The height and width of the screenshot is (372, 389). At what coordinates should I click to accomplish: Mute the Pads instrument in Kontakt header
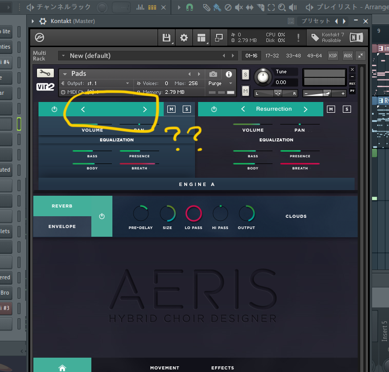pos(245,91)
